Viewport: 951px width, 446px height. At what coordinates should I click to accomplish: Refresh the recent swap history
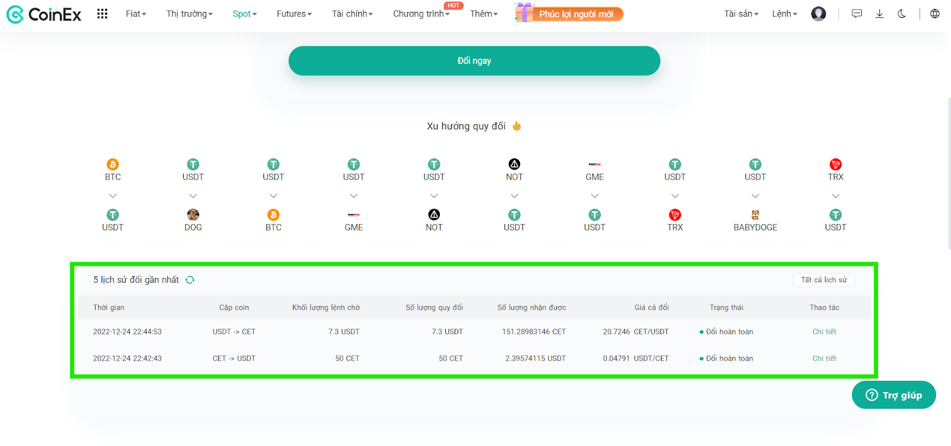click(x=190, y=280)
